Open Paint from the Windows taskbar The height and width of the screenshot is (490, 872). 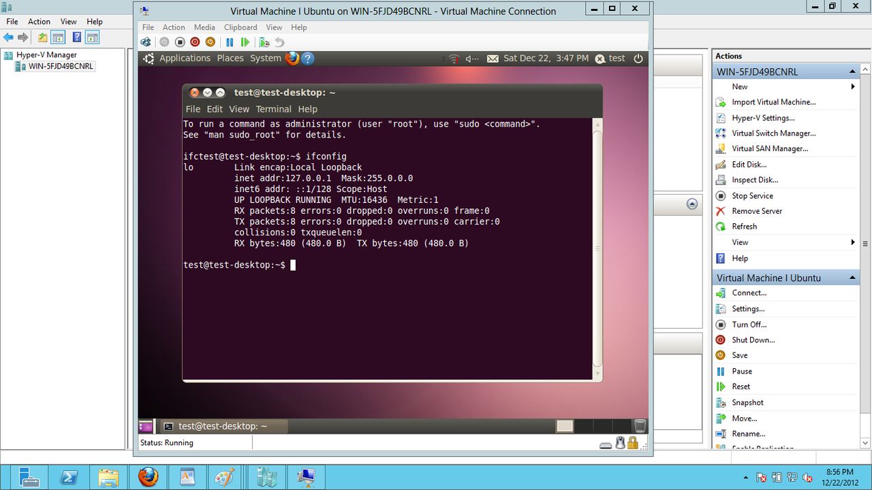(x=225, y=477)
